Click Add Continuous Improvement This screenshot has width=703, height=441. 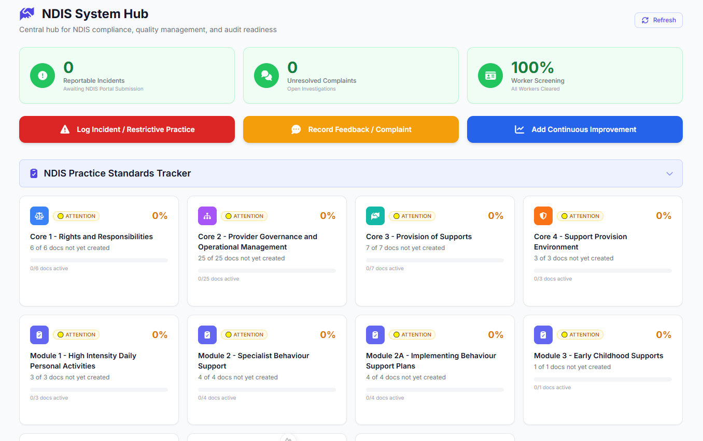coord(574,129)
